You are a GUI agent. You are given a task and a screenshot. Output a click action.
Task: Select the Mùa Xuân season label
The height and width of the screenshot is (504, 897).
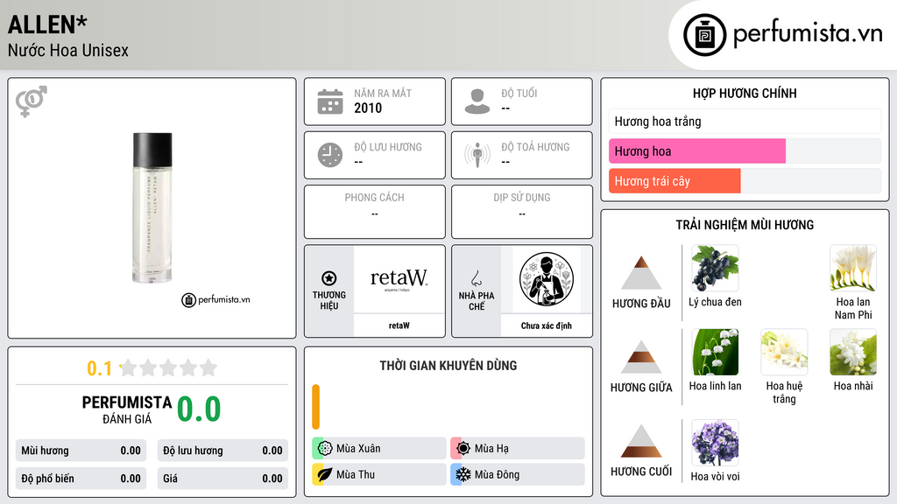(358, 449)
